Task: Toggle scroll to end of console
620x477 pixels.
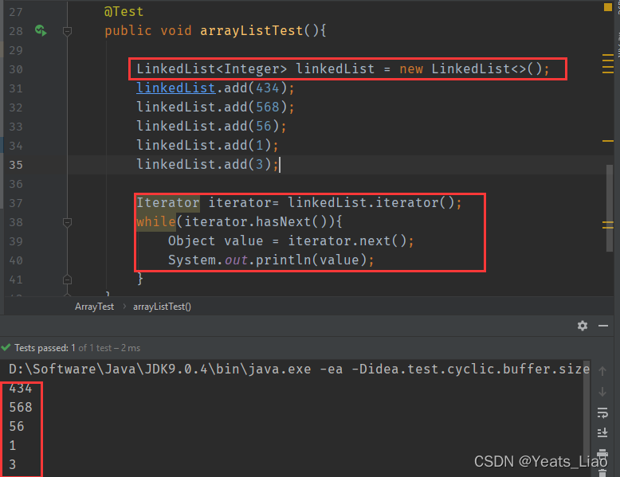Action: click(x=602, y=433)
